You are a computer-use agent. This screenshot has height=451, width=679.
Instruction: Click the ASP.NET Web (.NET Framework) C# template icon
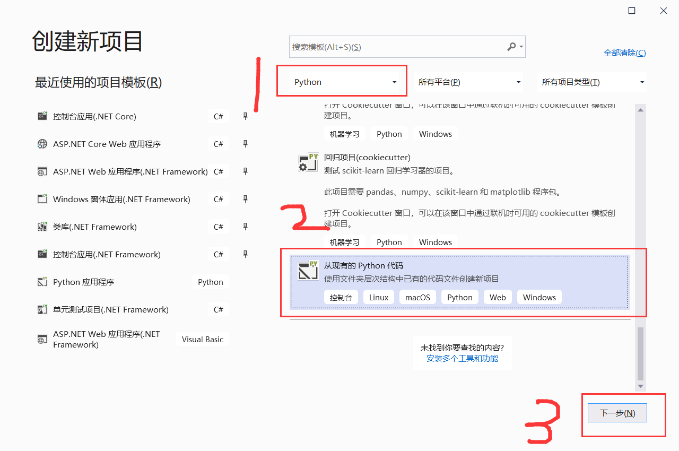click(x=42, y=171)
